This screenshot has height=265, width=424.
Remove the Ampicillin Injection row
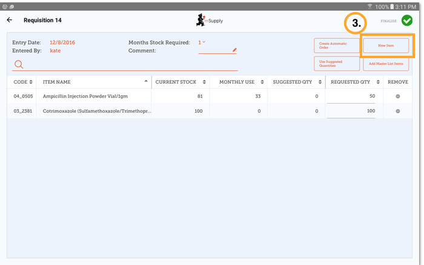pyautogui.click(x=398, y=96)
